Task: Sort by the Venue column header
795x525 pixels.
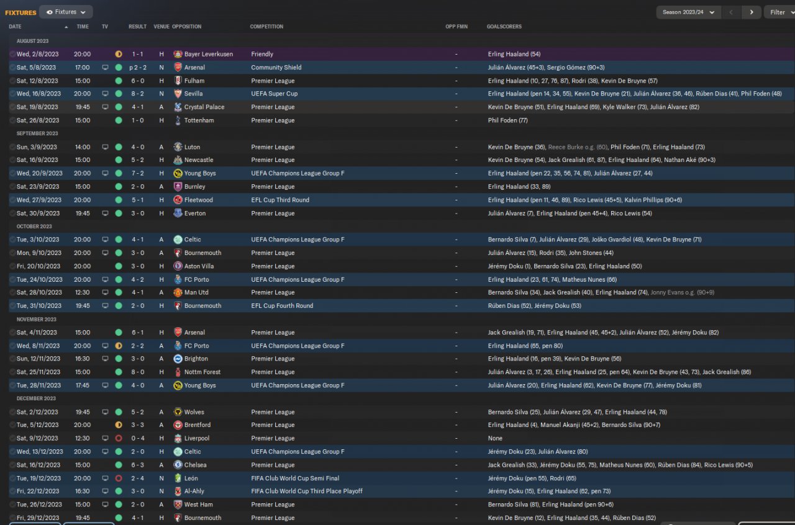Action: pyautogui.click(x=161, y=27)
